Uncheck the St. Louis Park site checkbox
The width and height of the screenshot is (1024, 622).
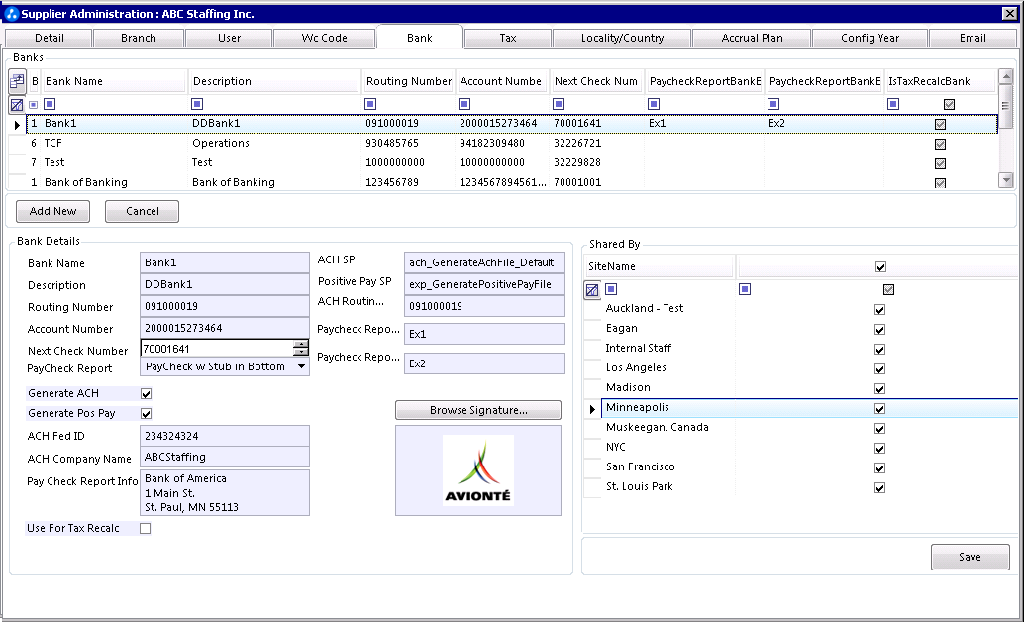(879, 488)
